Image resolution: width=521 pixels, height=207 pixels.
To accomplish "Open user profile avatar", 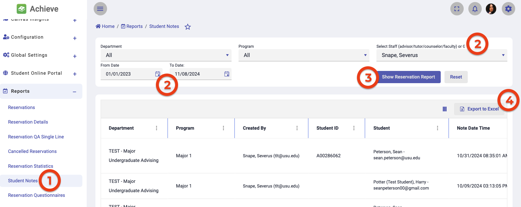I will [x=491, y=9].
